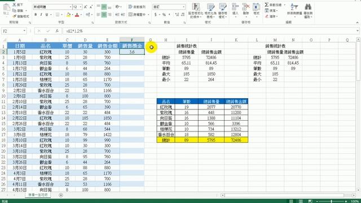The image size is (361, 203).
Task: Open the number format combo box
Action: pos(169,7)
